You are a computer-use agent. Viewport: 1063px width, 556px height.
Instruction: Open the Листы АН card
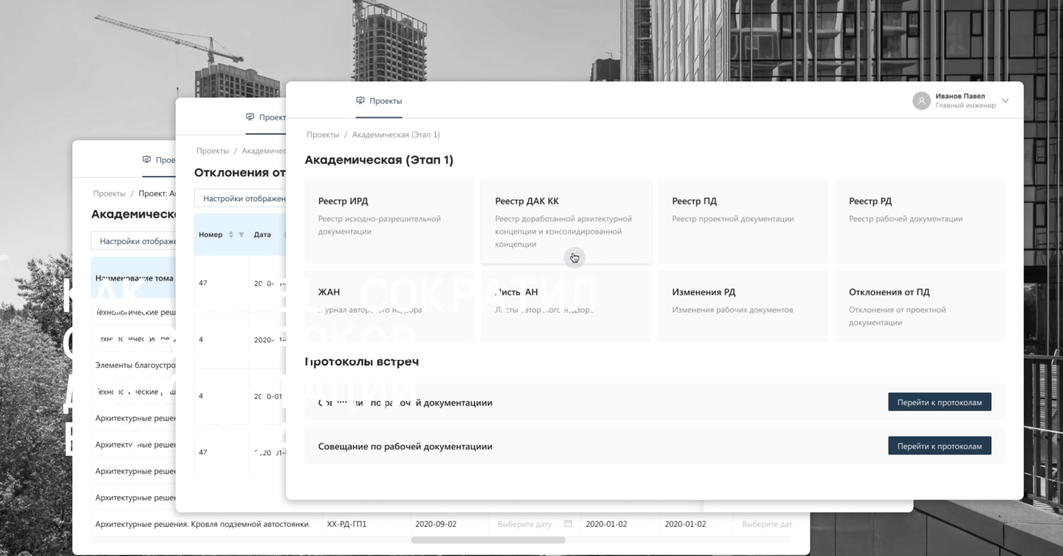pyautogui.click(x=566, y=306)
